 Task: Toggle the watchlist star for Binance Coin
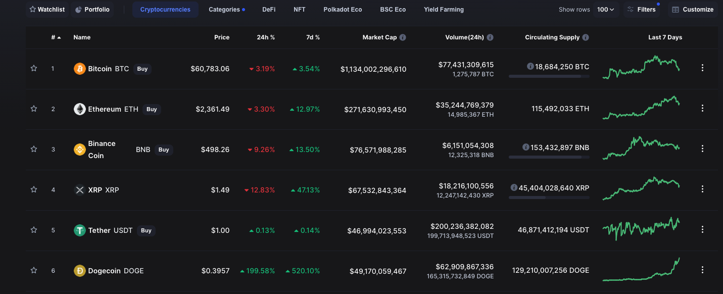[x=34, y=149]
